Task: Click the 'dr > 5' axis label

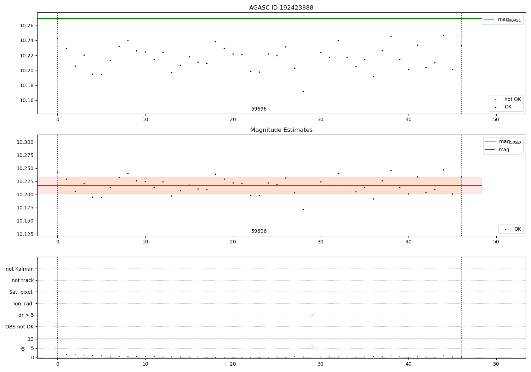Action: [26, 315]
